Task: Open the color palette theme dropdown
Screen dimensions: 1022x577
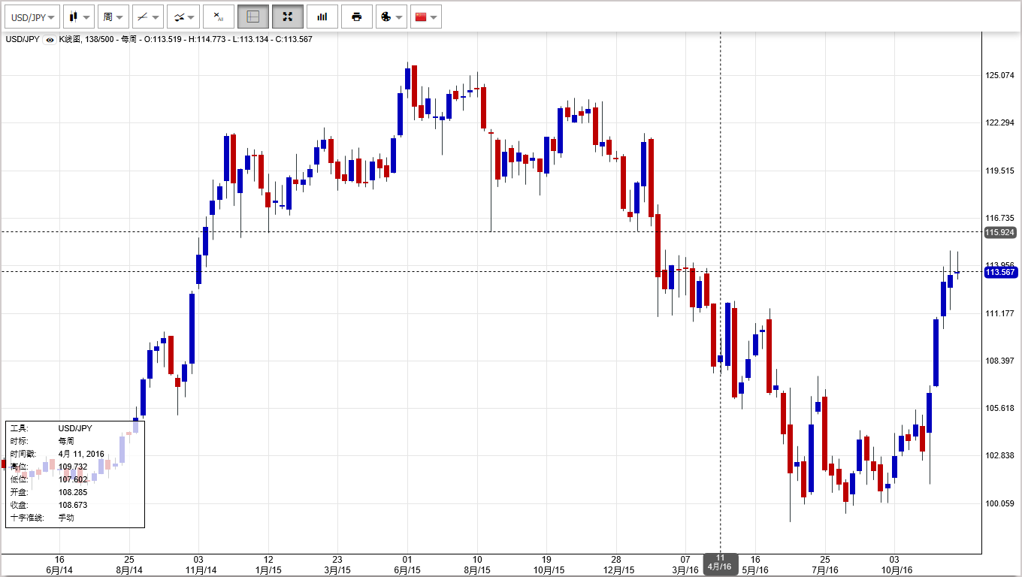Action: point(391,17)
